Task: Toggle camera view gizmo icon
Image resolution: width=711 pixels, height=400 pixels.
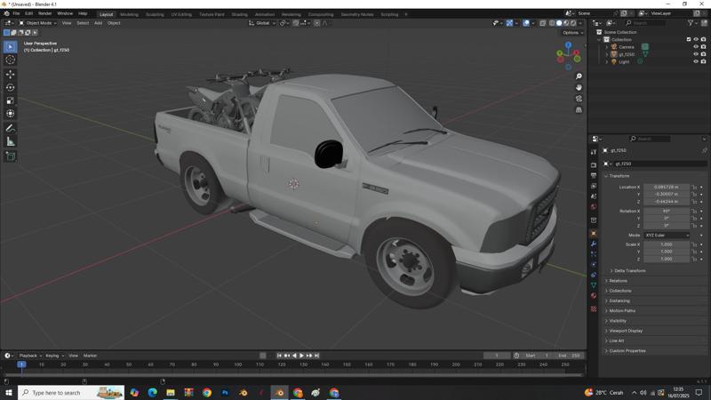Action: click(579, 99)
